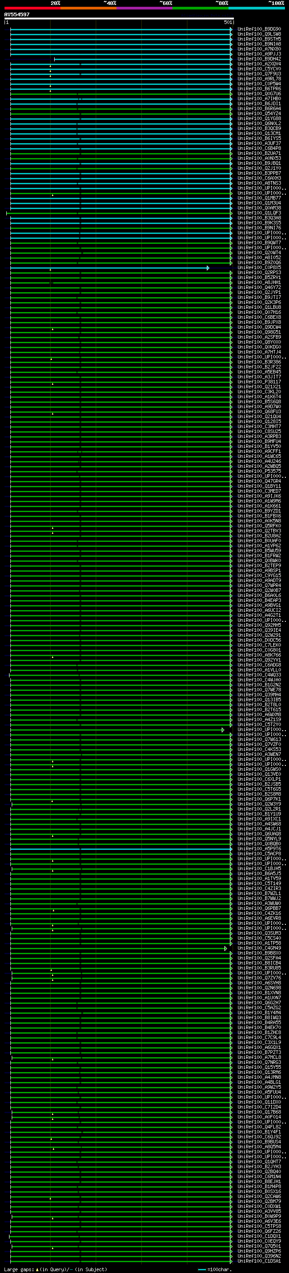Click the 'Large gaps' legend text
Viewport: 289px width, 1273px height.
19,1269
